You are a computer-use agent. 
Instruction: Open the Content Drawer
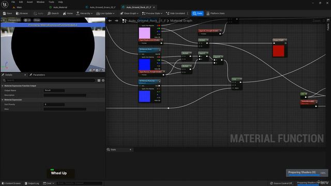(11, 183)
